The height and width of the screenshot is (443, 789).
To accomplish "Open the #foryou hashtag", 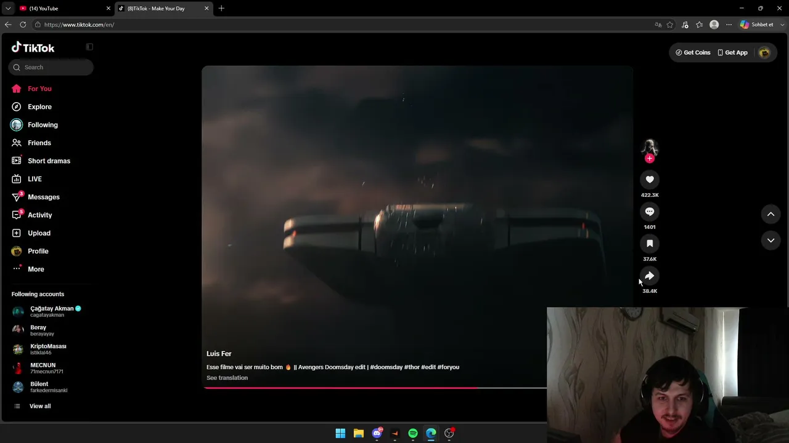I will pos(448,367).
